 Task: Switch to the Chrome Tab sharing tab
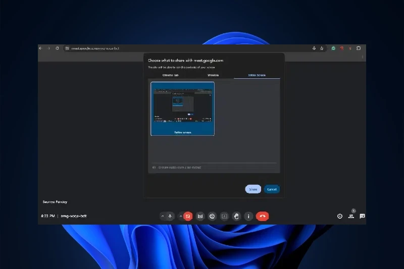pyautogui.click(x=170, y=75)
